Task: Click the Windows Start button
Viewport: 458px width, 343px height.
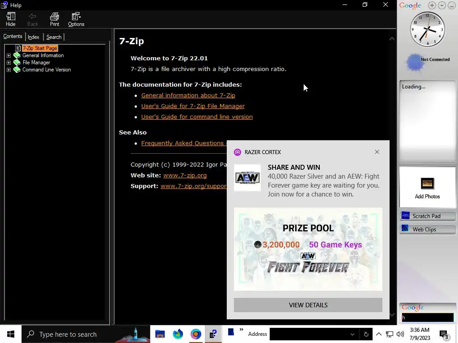Action: [x=11, y=334]
